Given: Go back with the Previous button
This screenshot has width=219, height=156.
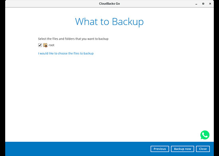Looking at the screenshot, I should [x=160, y=149].
